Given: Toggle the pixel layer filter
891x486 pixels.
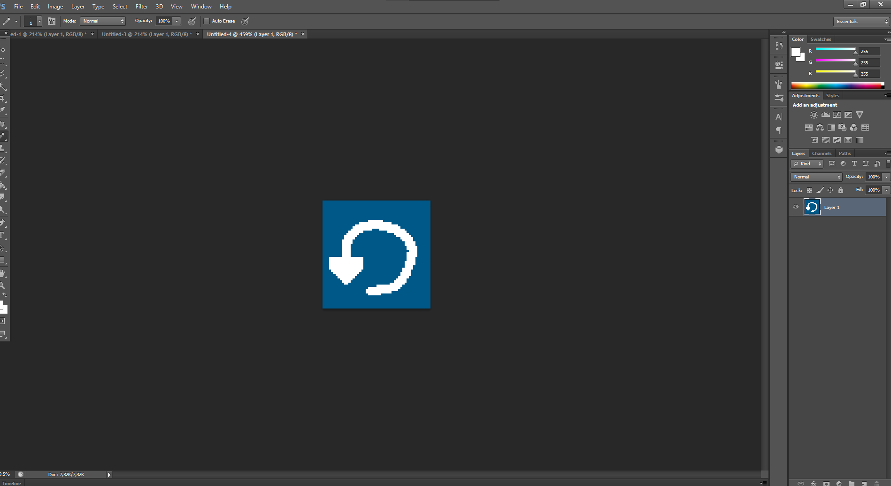Looking at the screenshot, I should coord(832,164).
